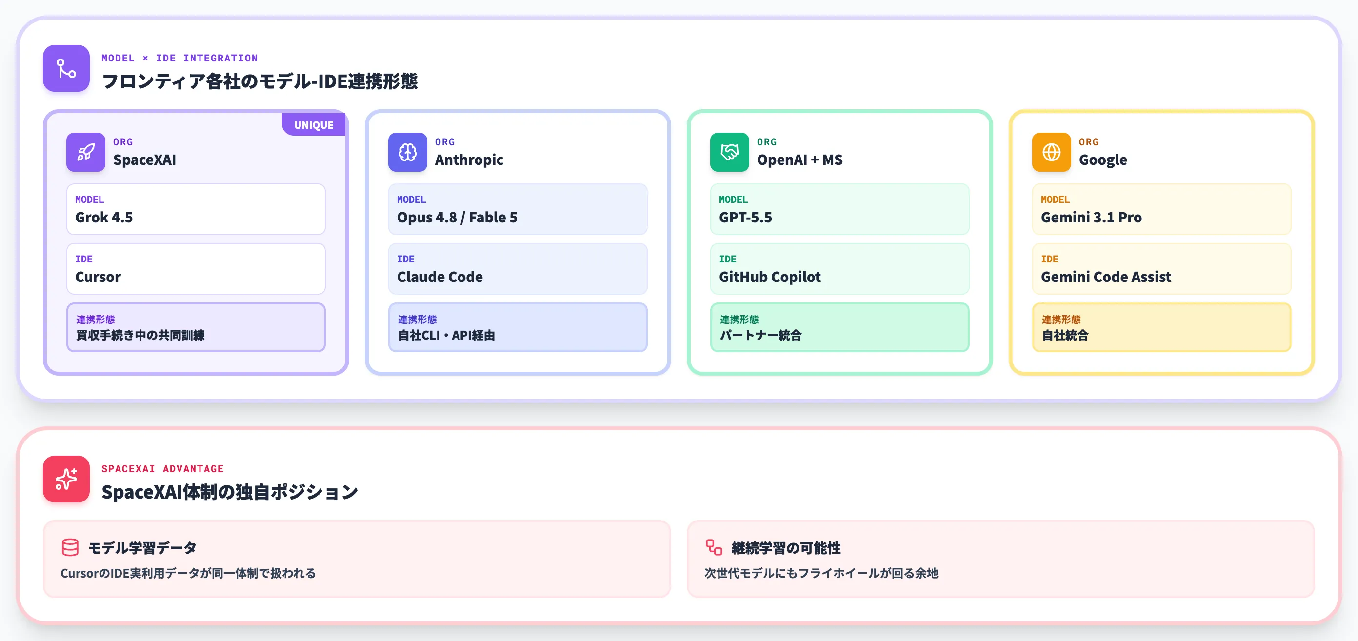Click the SpaceXAI rocket icon
Screen dimensions: 1358x641
pos(86,152)
